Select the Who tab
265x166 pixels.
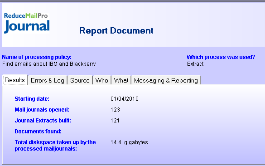pos(102,80)
